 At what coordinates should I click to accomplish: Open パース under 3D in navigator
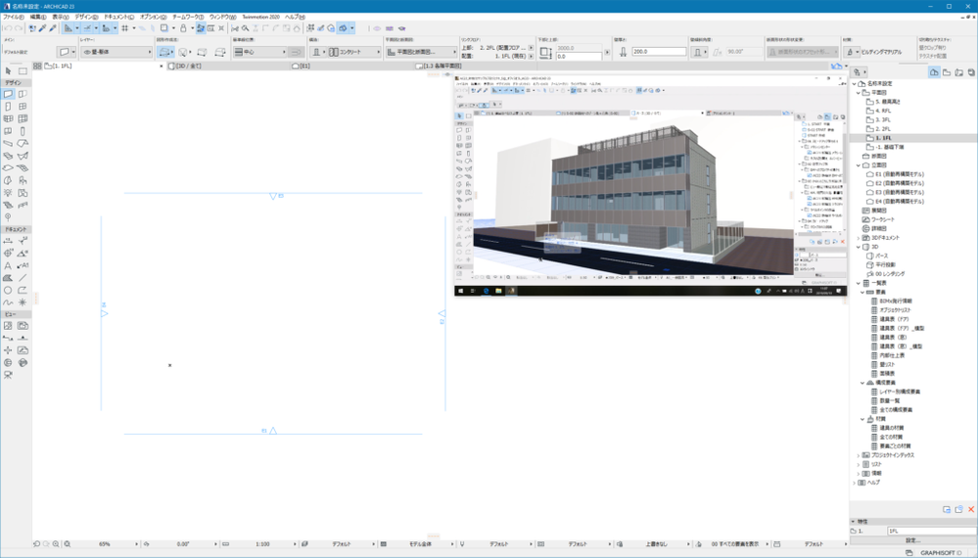click(881, 256)
